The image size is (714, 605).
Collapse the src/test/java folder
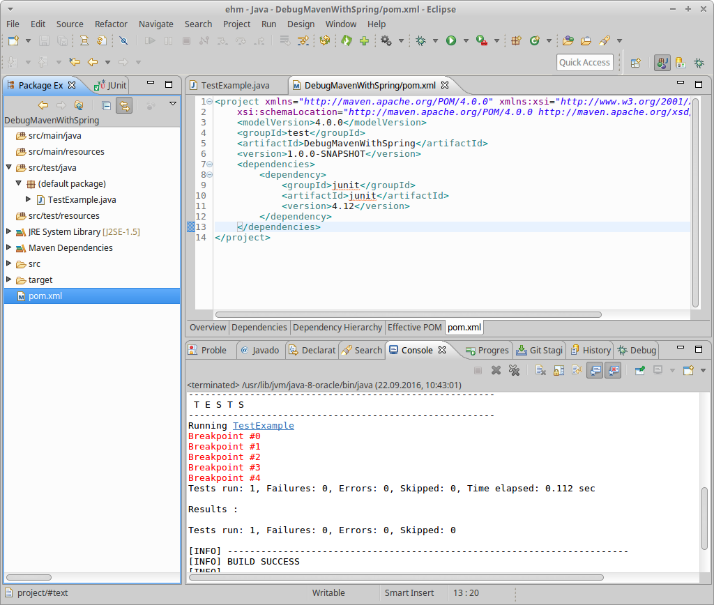click(x=8, y=167)
